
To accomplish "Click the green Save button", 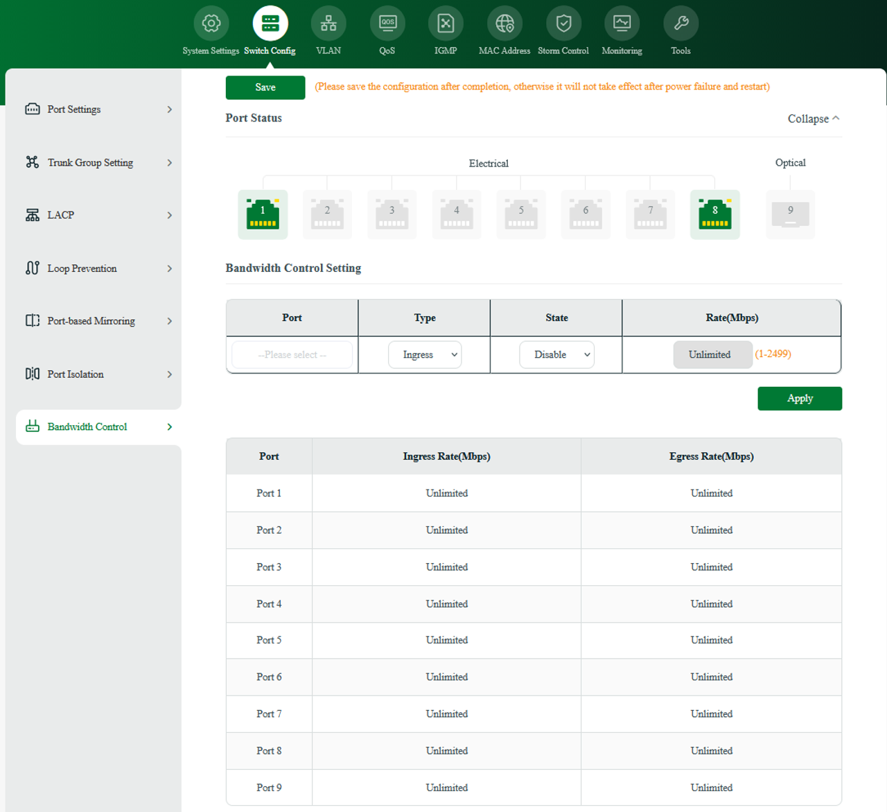I will tap(265, 87).
